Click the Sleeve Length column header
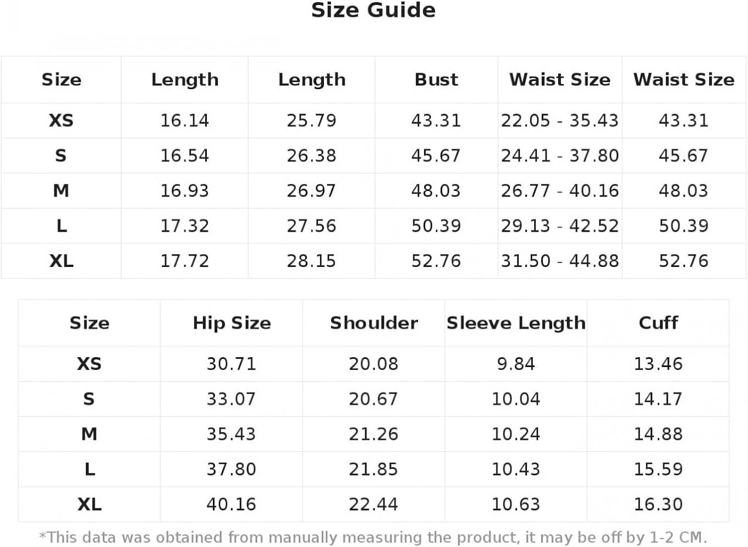748x547 pixels. pyautogui.click(x=516, y=322)
